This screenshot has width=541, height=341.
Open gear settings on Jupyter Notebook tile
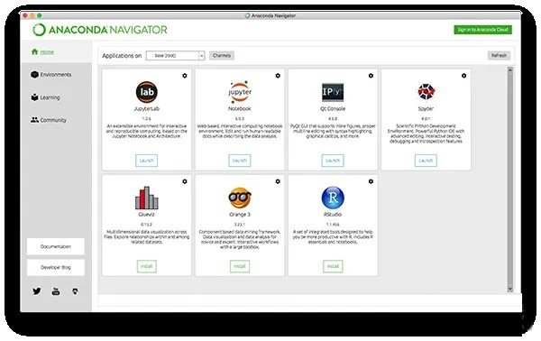[x=278, y=76]
